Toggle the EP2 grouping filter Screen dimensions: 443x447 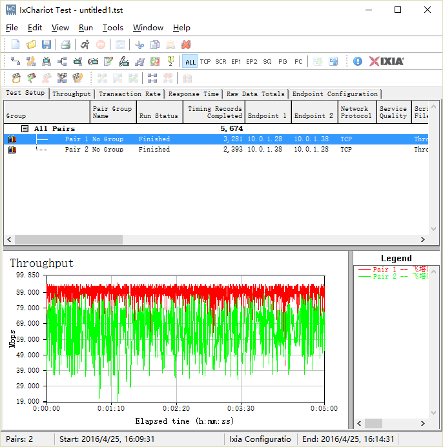tap(251, 61)
